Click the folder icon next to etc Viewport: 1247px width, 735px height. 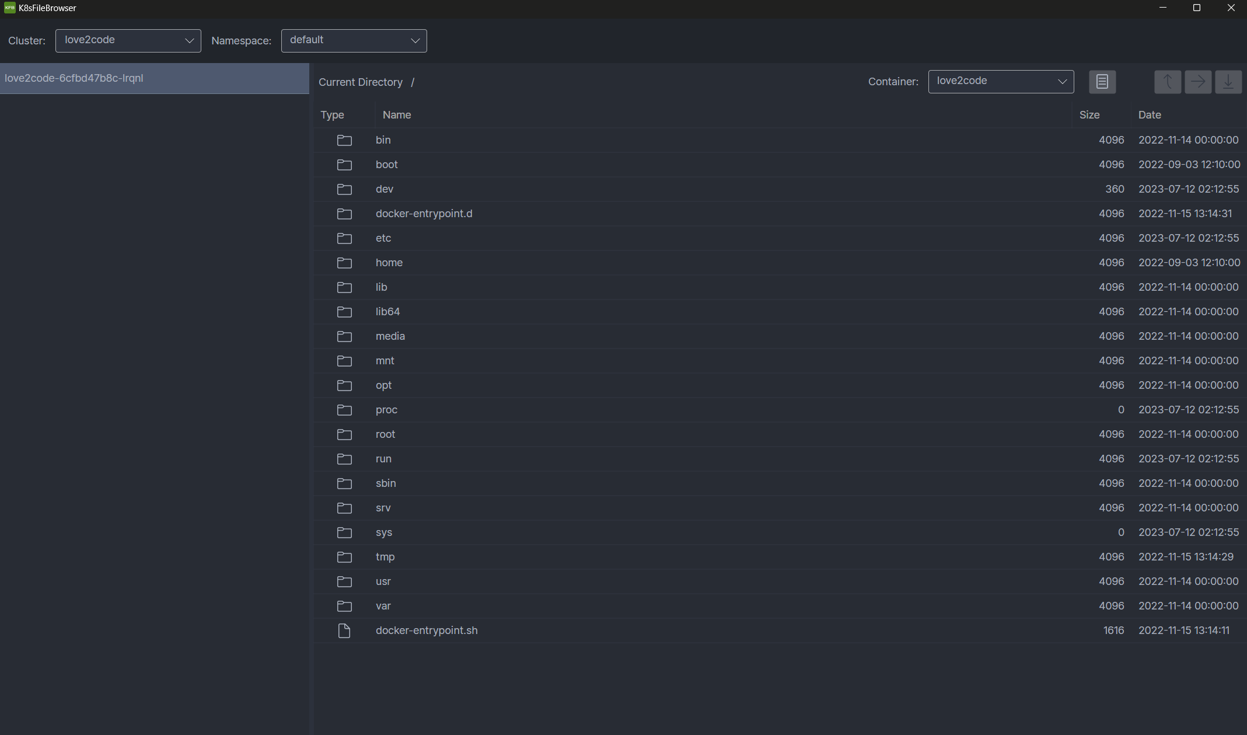[344, 238]
